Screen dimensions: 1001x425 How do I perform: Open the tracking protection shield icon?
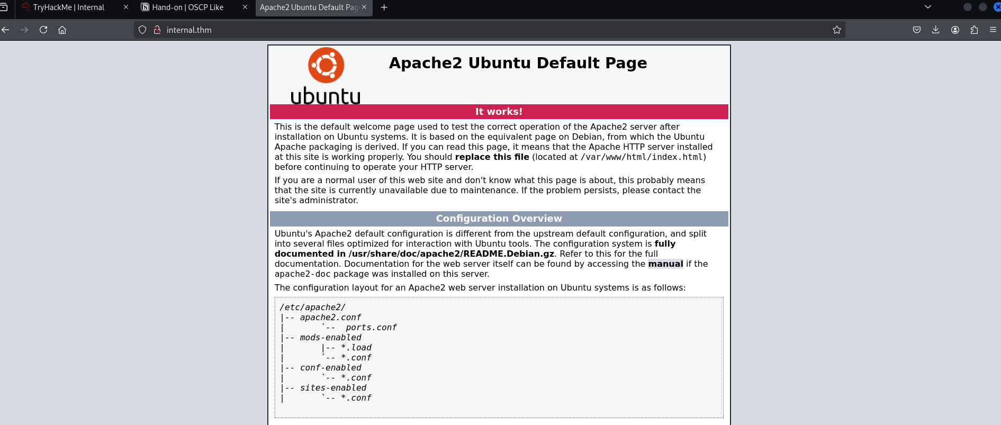click(x=142, y=30)
